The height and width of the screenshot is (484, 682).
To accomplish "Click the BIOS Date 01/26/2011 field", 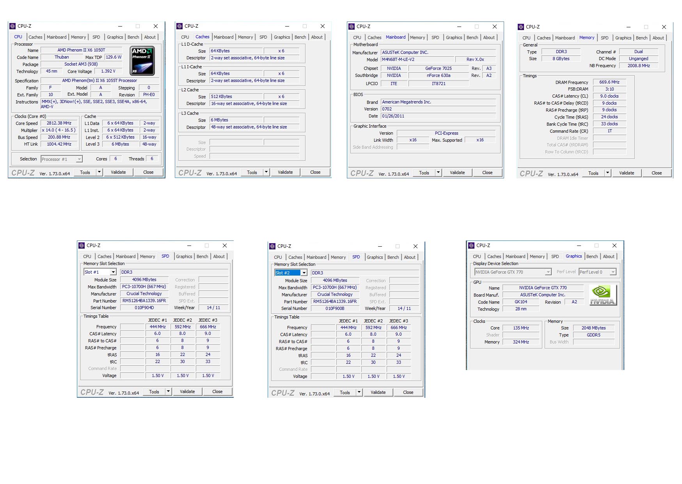I will tap(438, 116).
